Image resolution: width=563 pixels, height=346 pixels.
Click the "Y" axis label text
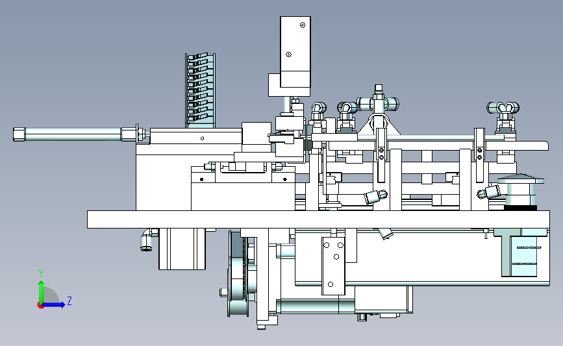pyautogui.click(x=41, y=273)
